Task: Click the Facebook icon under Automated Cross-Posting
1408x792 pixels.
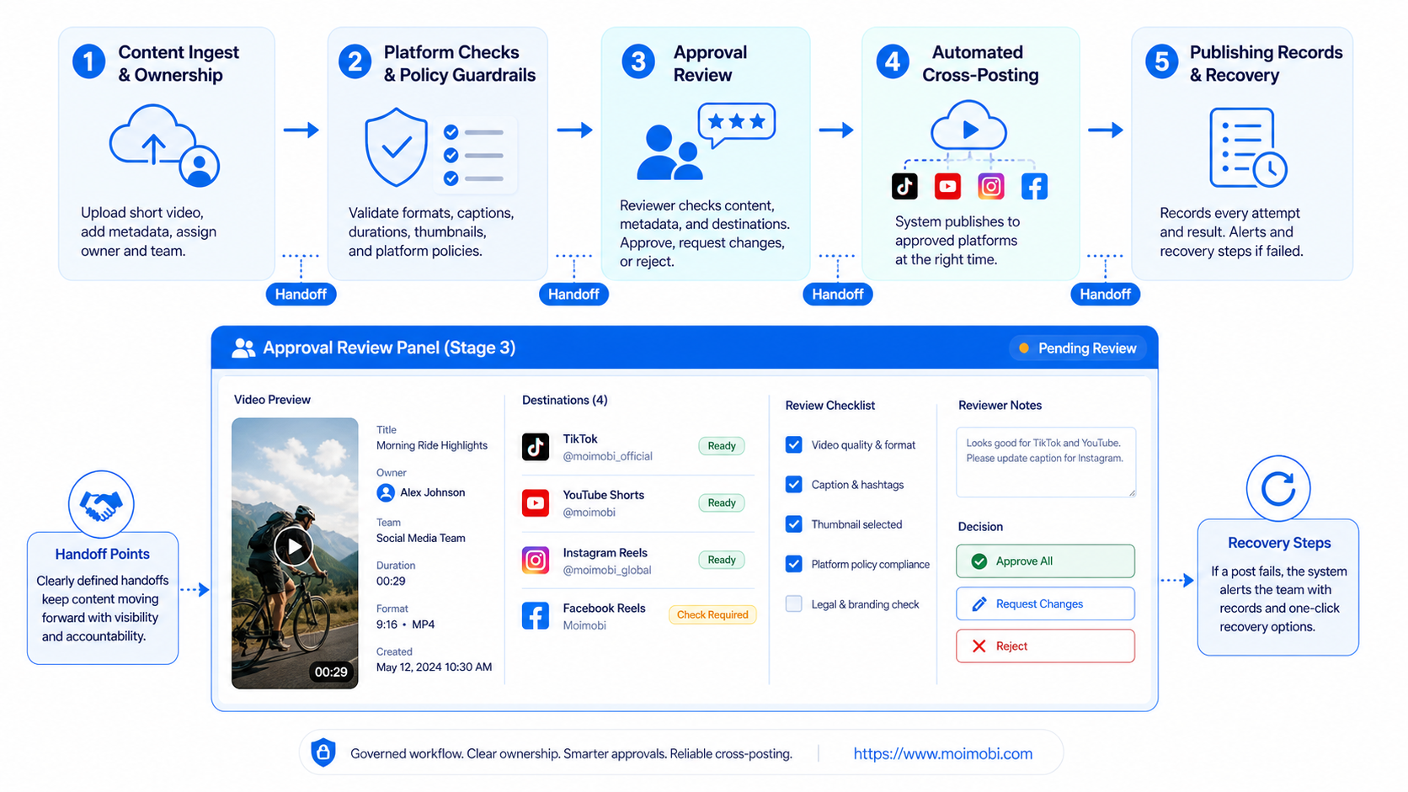Action: point(1034,186)
